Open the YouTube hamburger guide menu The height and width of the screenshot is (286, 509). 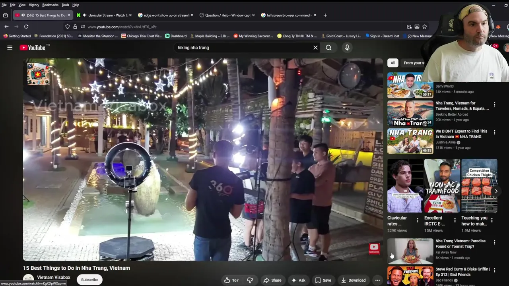click(10, 48)
